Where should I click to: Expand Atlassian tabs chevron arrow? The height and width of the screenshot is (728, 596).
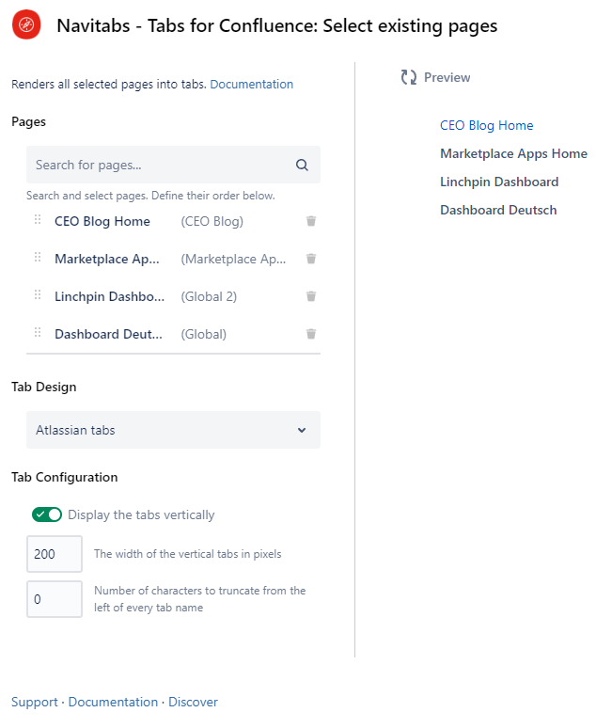[302, 430]
